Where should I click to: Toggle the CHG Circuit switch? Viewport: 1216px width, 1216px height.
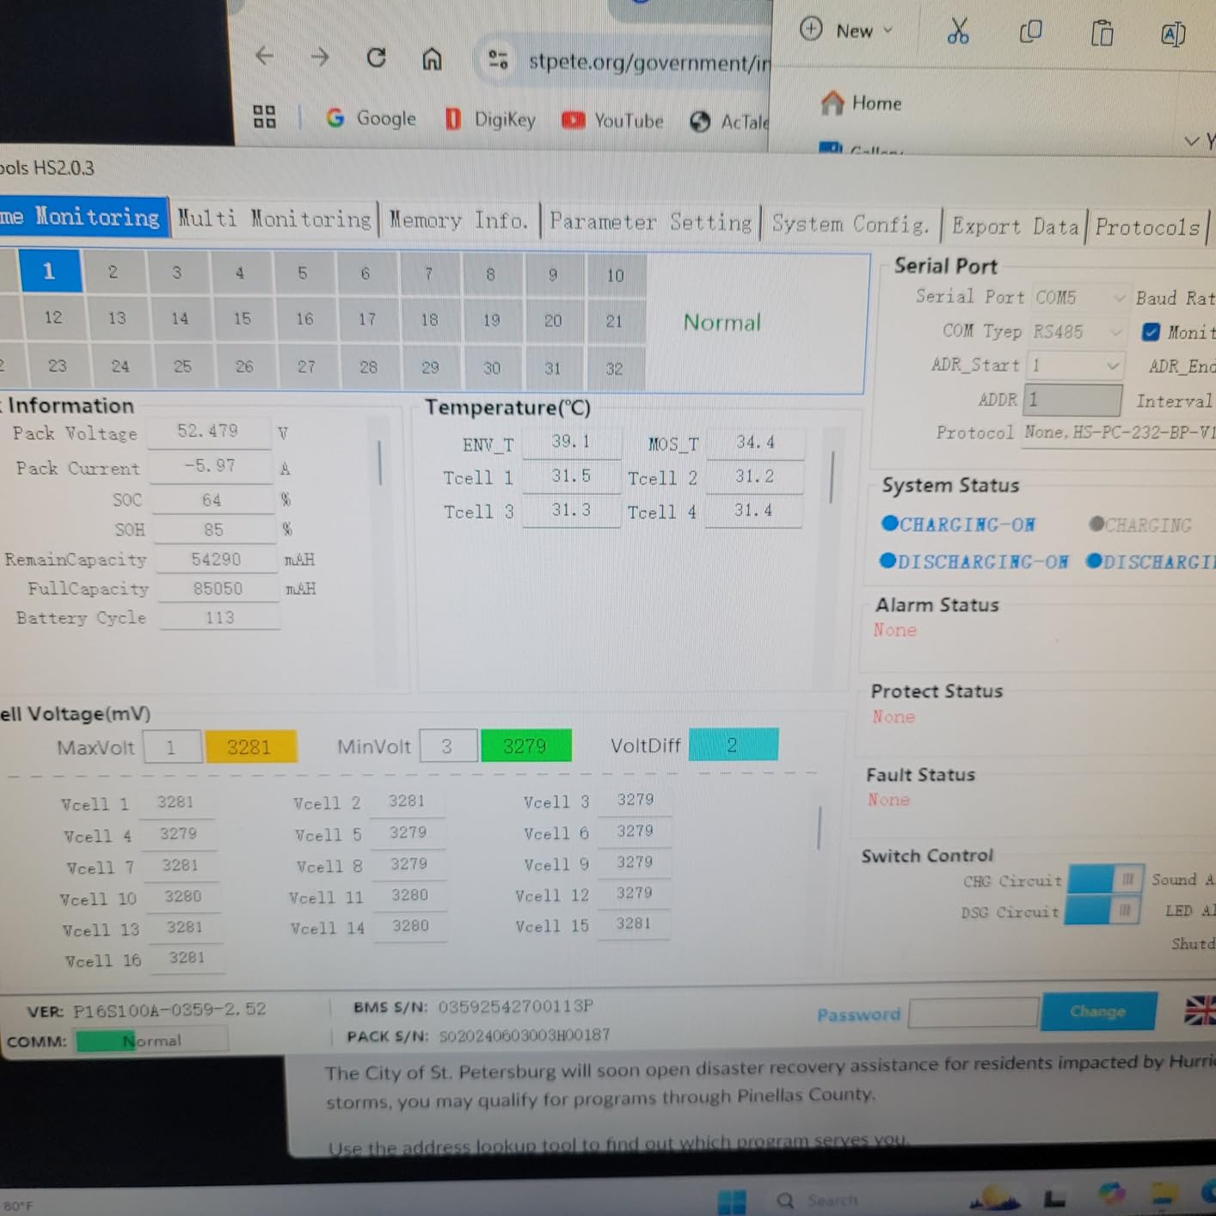coord(1105,879)
